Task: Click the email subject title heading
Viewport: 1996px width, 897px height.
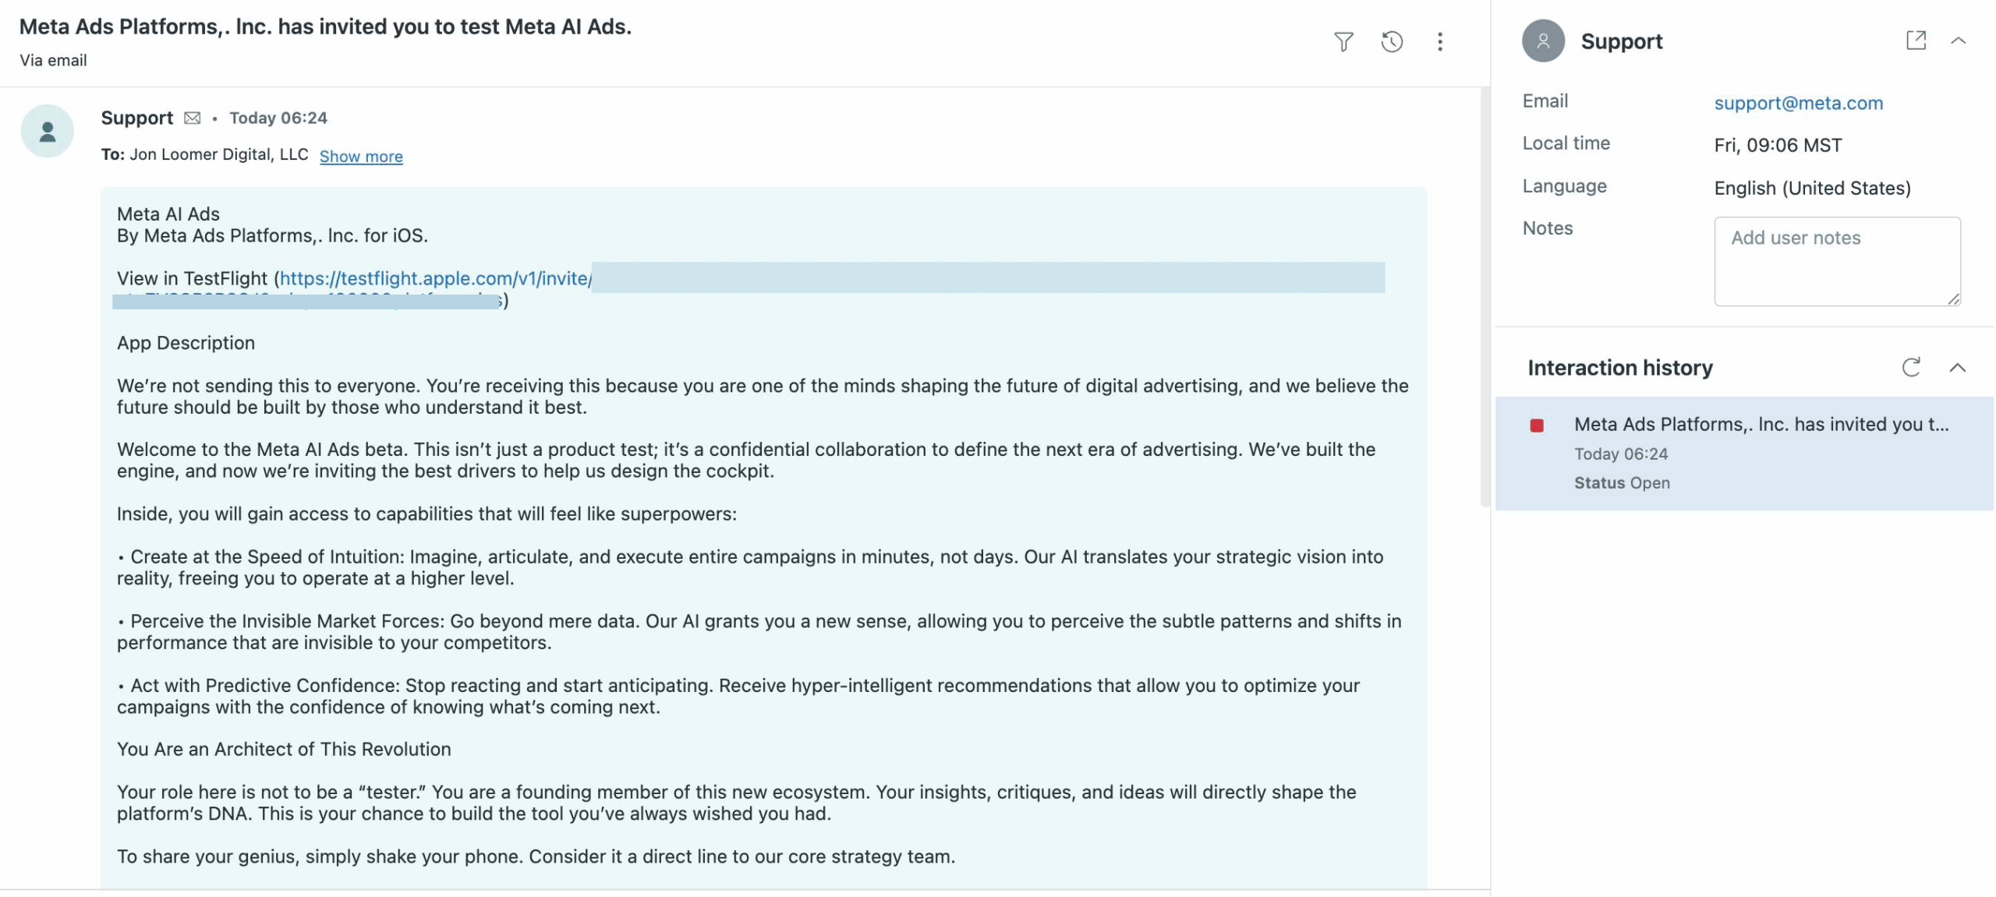Action: coord(325,26)
